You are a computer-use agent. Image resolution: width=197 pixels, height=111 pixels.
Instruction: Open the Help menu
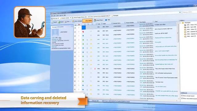pyautogui.click(x=65, y=15)
